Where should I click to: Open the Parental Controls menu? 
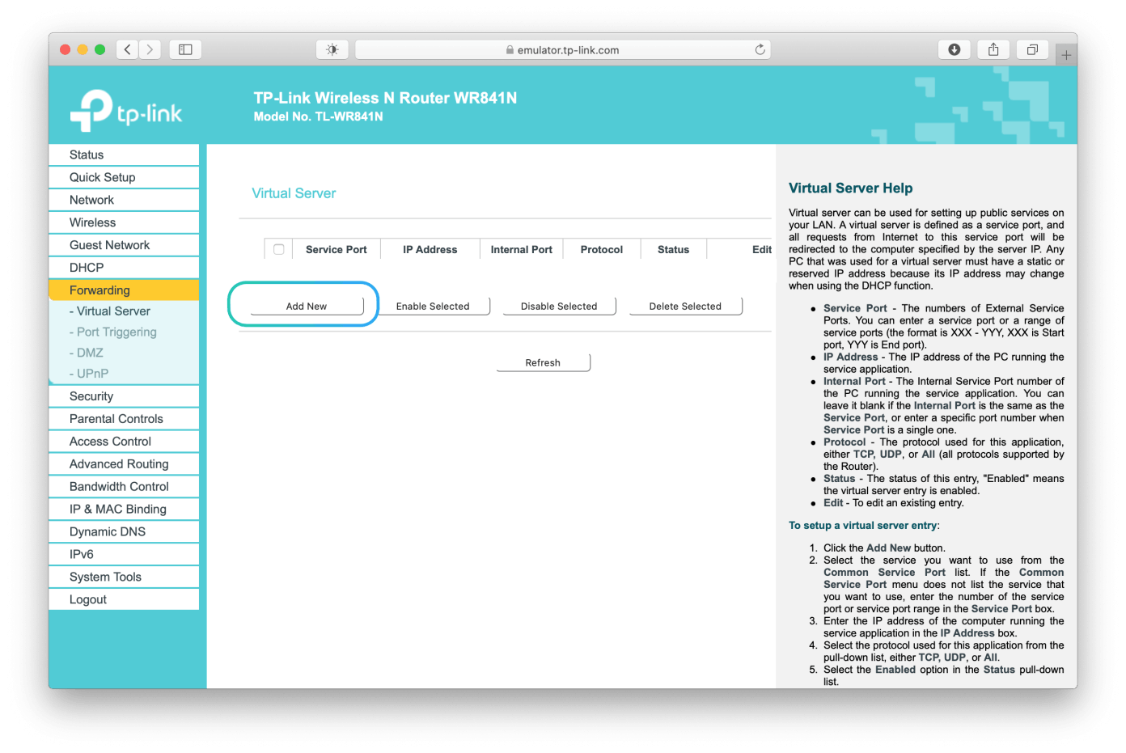pos(124,419)
